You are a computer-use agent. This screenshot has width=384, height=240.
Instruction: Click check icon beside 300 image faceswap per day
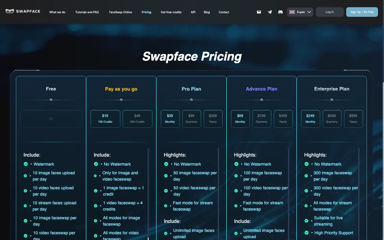pos(306,176)
